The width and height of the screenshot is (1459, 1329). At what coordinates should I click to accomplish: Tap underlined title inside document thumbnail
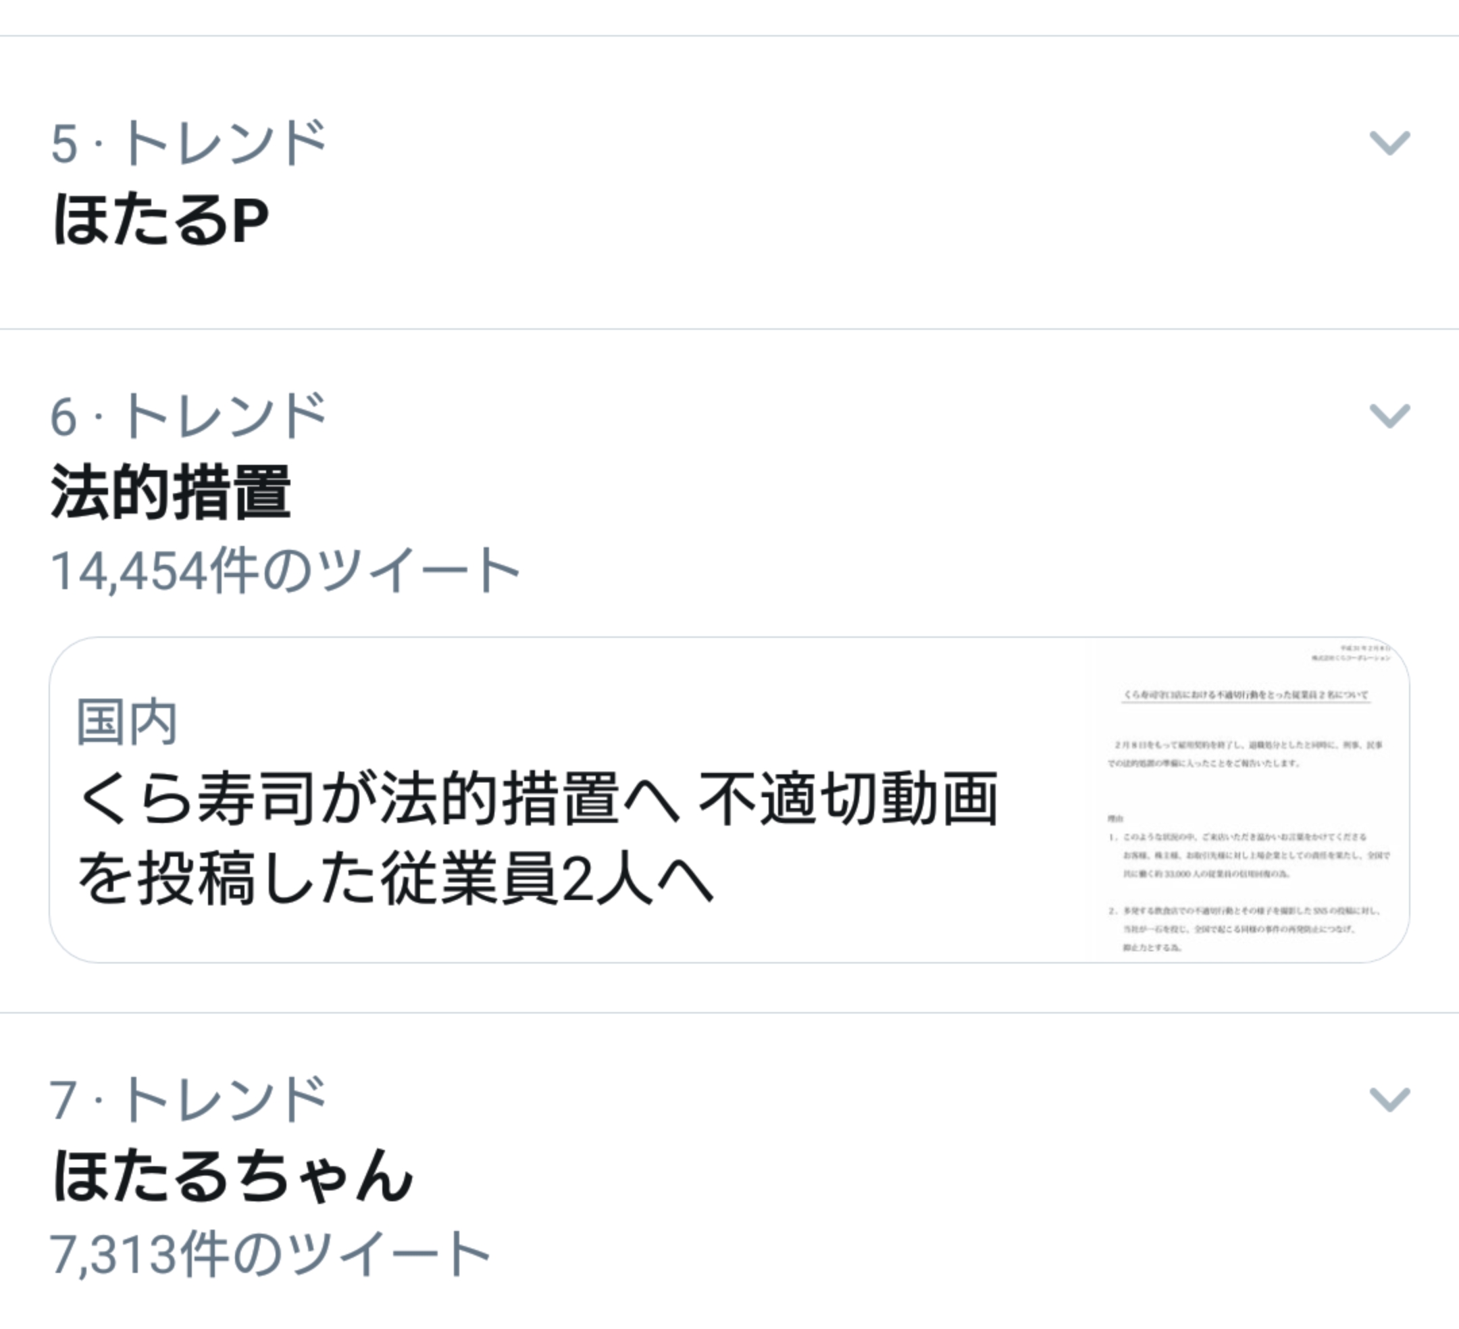[x=1246, y=696]
